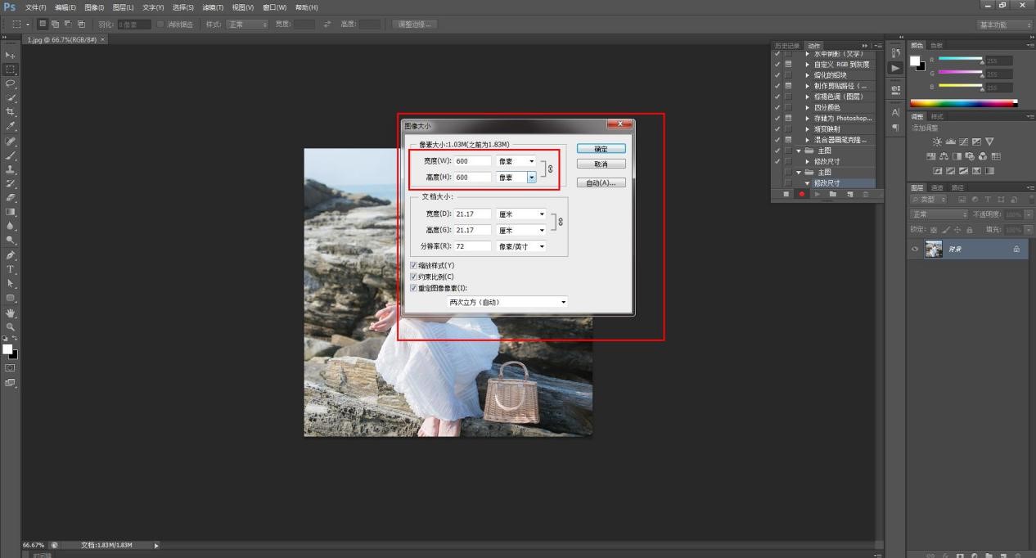Viewport: 1036px width, 558px height.
Task: Select the Crop tool
Action: click(x=11, y=112)
